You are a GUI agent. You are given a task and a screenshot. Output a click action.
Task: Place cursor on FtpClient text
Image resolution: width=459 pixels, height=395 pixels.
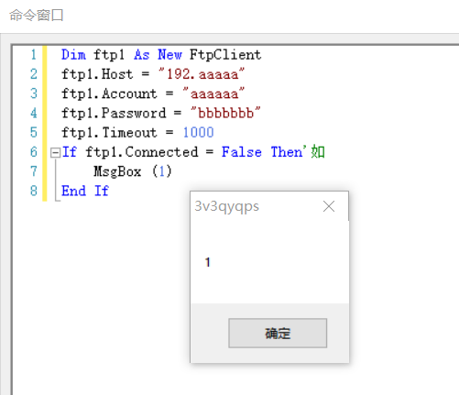[x=225, y=55]
